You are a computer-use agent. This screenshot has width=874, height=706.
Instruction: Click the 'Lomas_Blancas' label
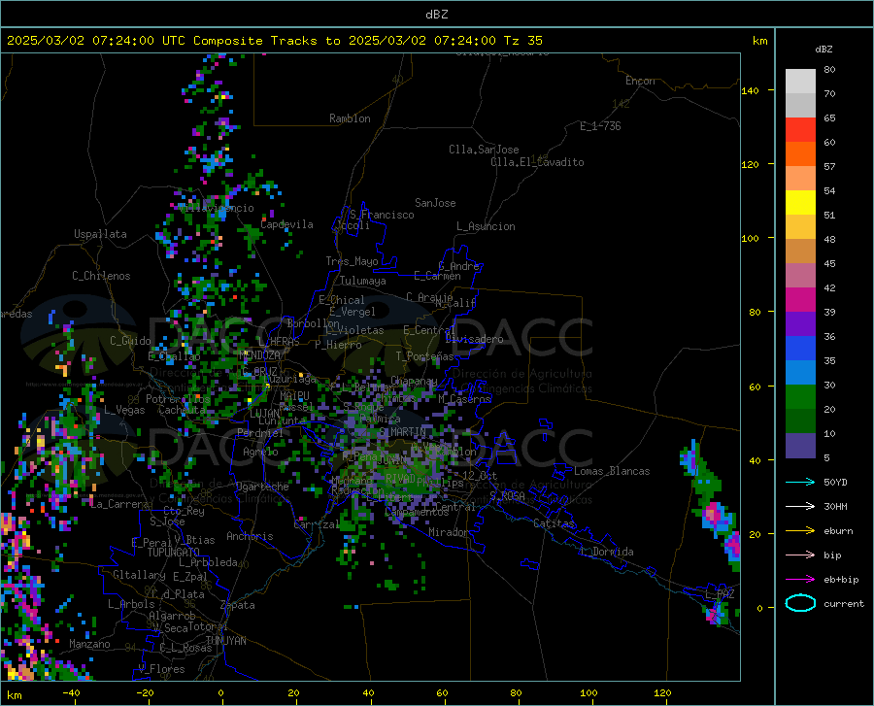(612, 471)
